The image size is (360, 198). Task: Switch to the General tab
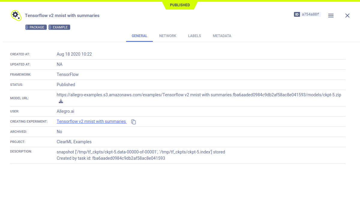click(x=139, y=36)
